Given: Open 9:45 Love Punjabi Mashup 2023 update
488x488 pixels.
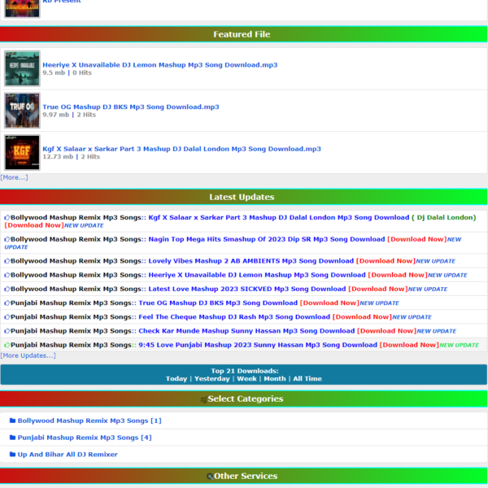Looking at the screenshot, I should (258, 345).
